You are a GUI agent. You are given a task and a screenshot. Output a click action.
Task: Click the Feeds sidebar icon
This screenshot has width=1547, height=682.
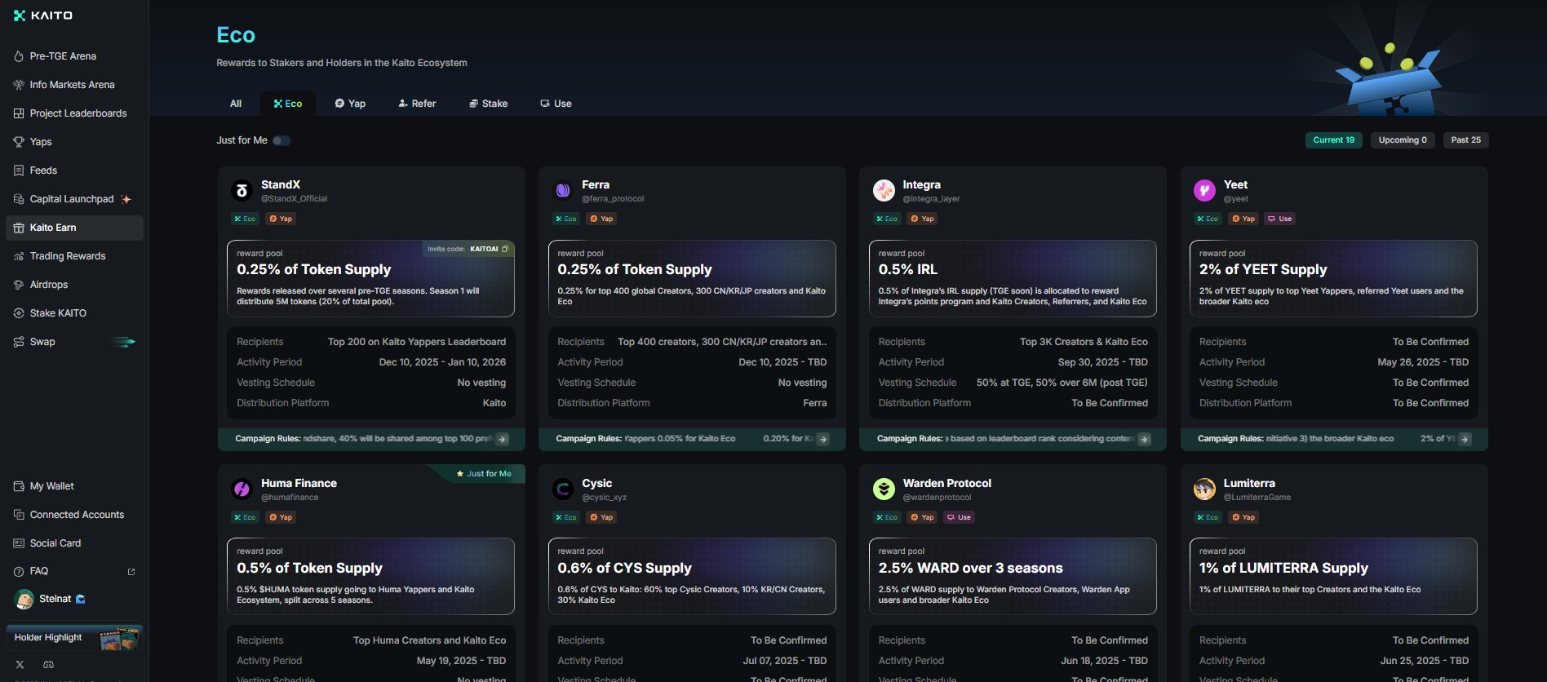19,170
